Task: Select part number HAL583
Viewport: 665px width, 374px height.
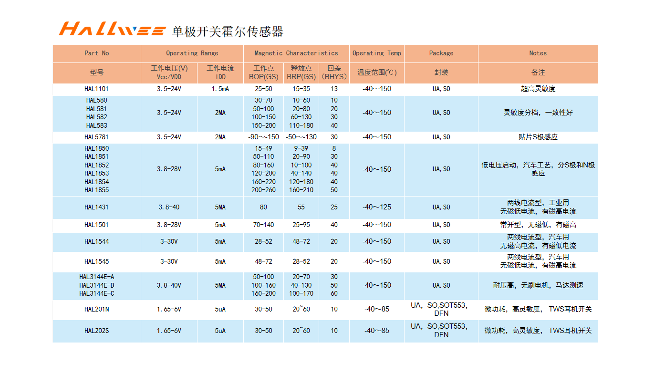Action: point(97,126)
